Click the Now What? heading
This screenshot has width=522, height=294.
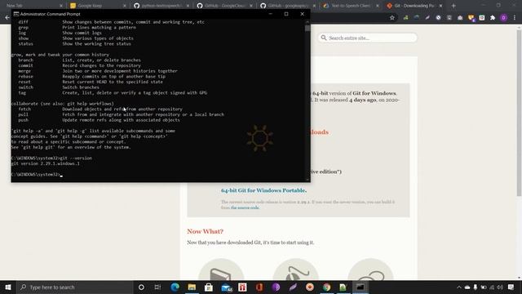205,231
